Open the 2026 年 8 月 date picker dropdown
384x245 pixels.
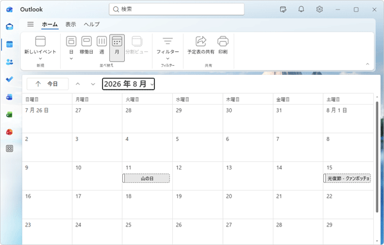[129, 84]
